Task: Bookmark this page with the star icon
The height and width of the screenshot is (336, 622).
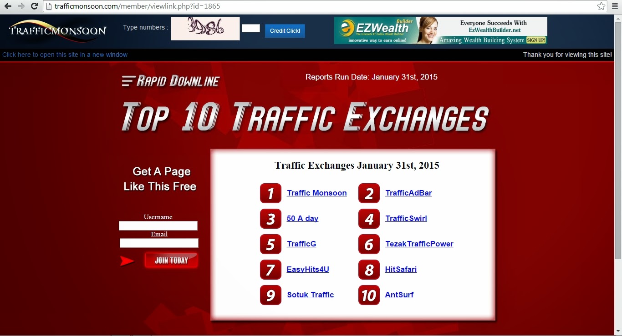Action: point(601,6)
